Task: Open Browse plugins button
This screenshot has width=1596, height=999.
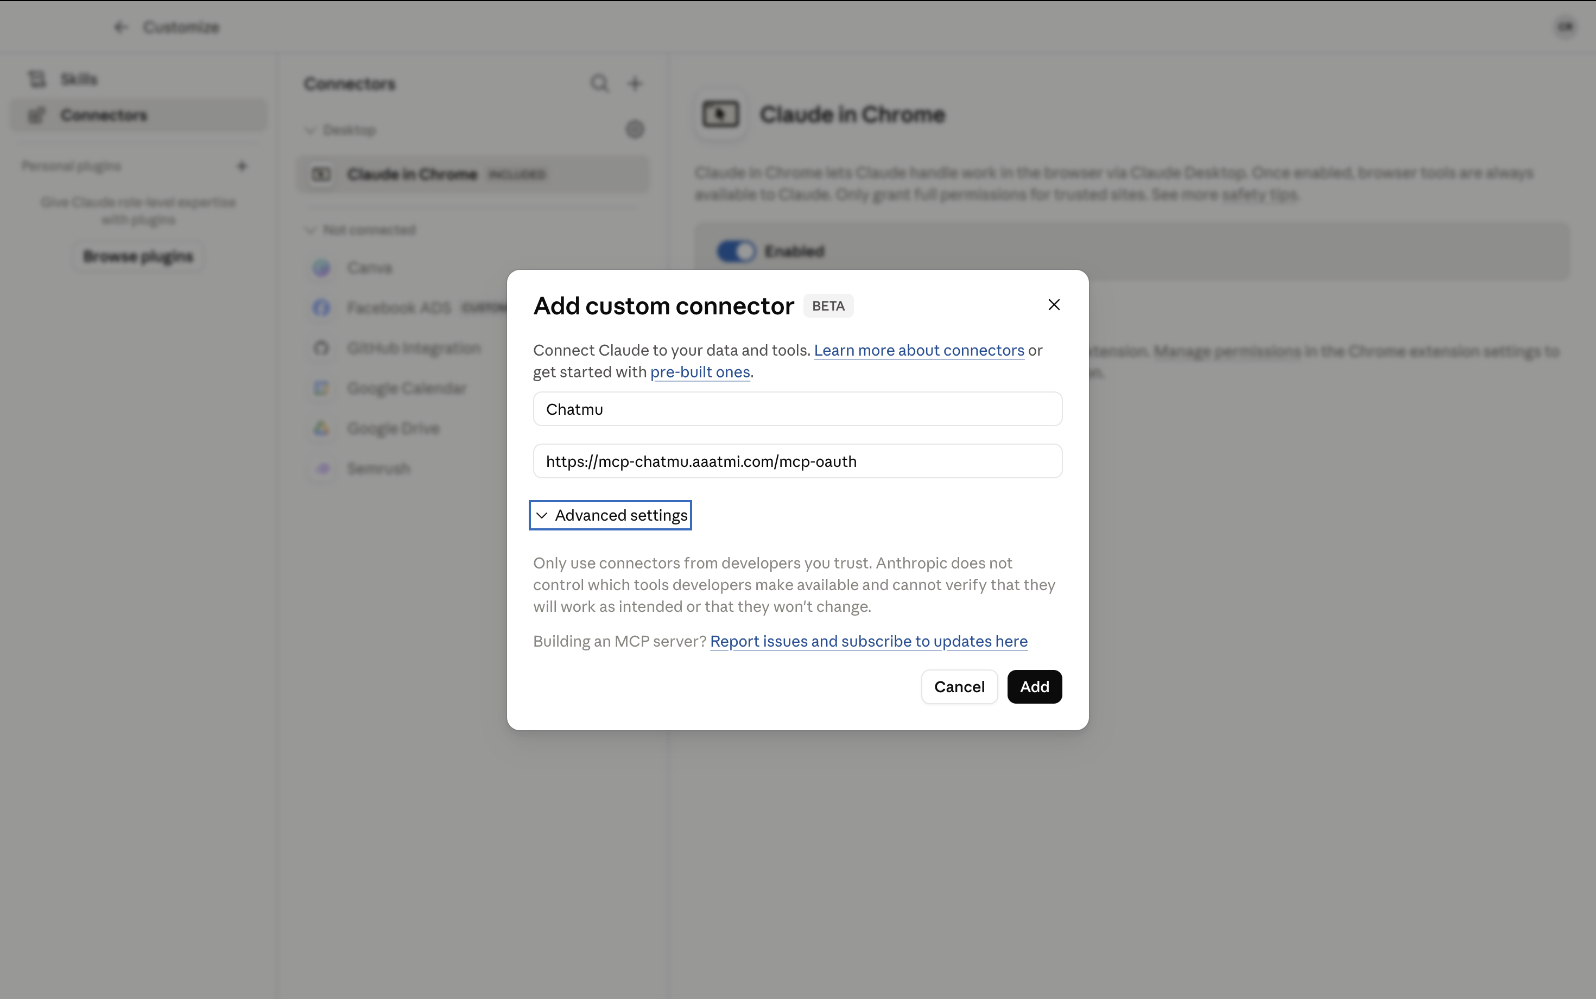Action: 138,256
